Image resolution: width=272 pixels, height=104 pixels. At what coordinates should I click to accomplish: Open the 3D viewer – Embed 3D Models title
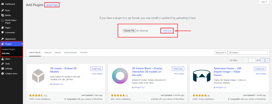(63, 70)
